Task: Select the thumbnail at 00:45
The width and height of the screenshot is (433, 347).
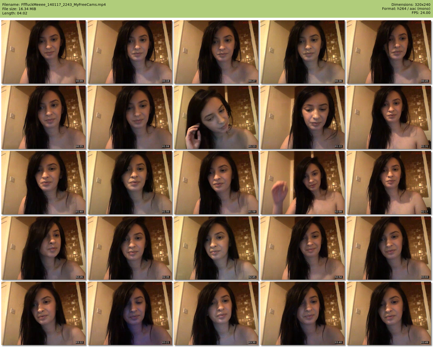Action: click(389, 52)
